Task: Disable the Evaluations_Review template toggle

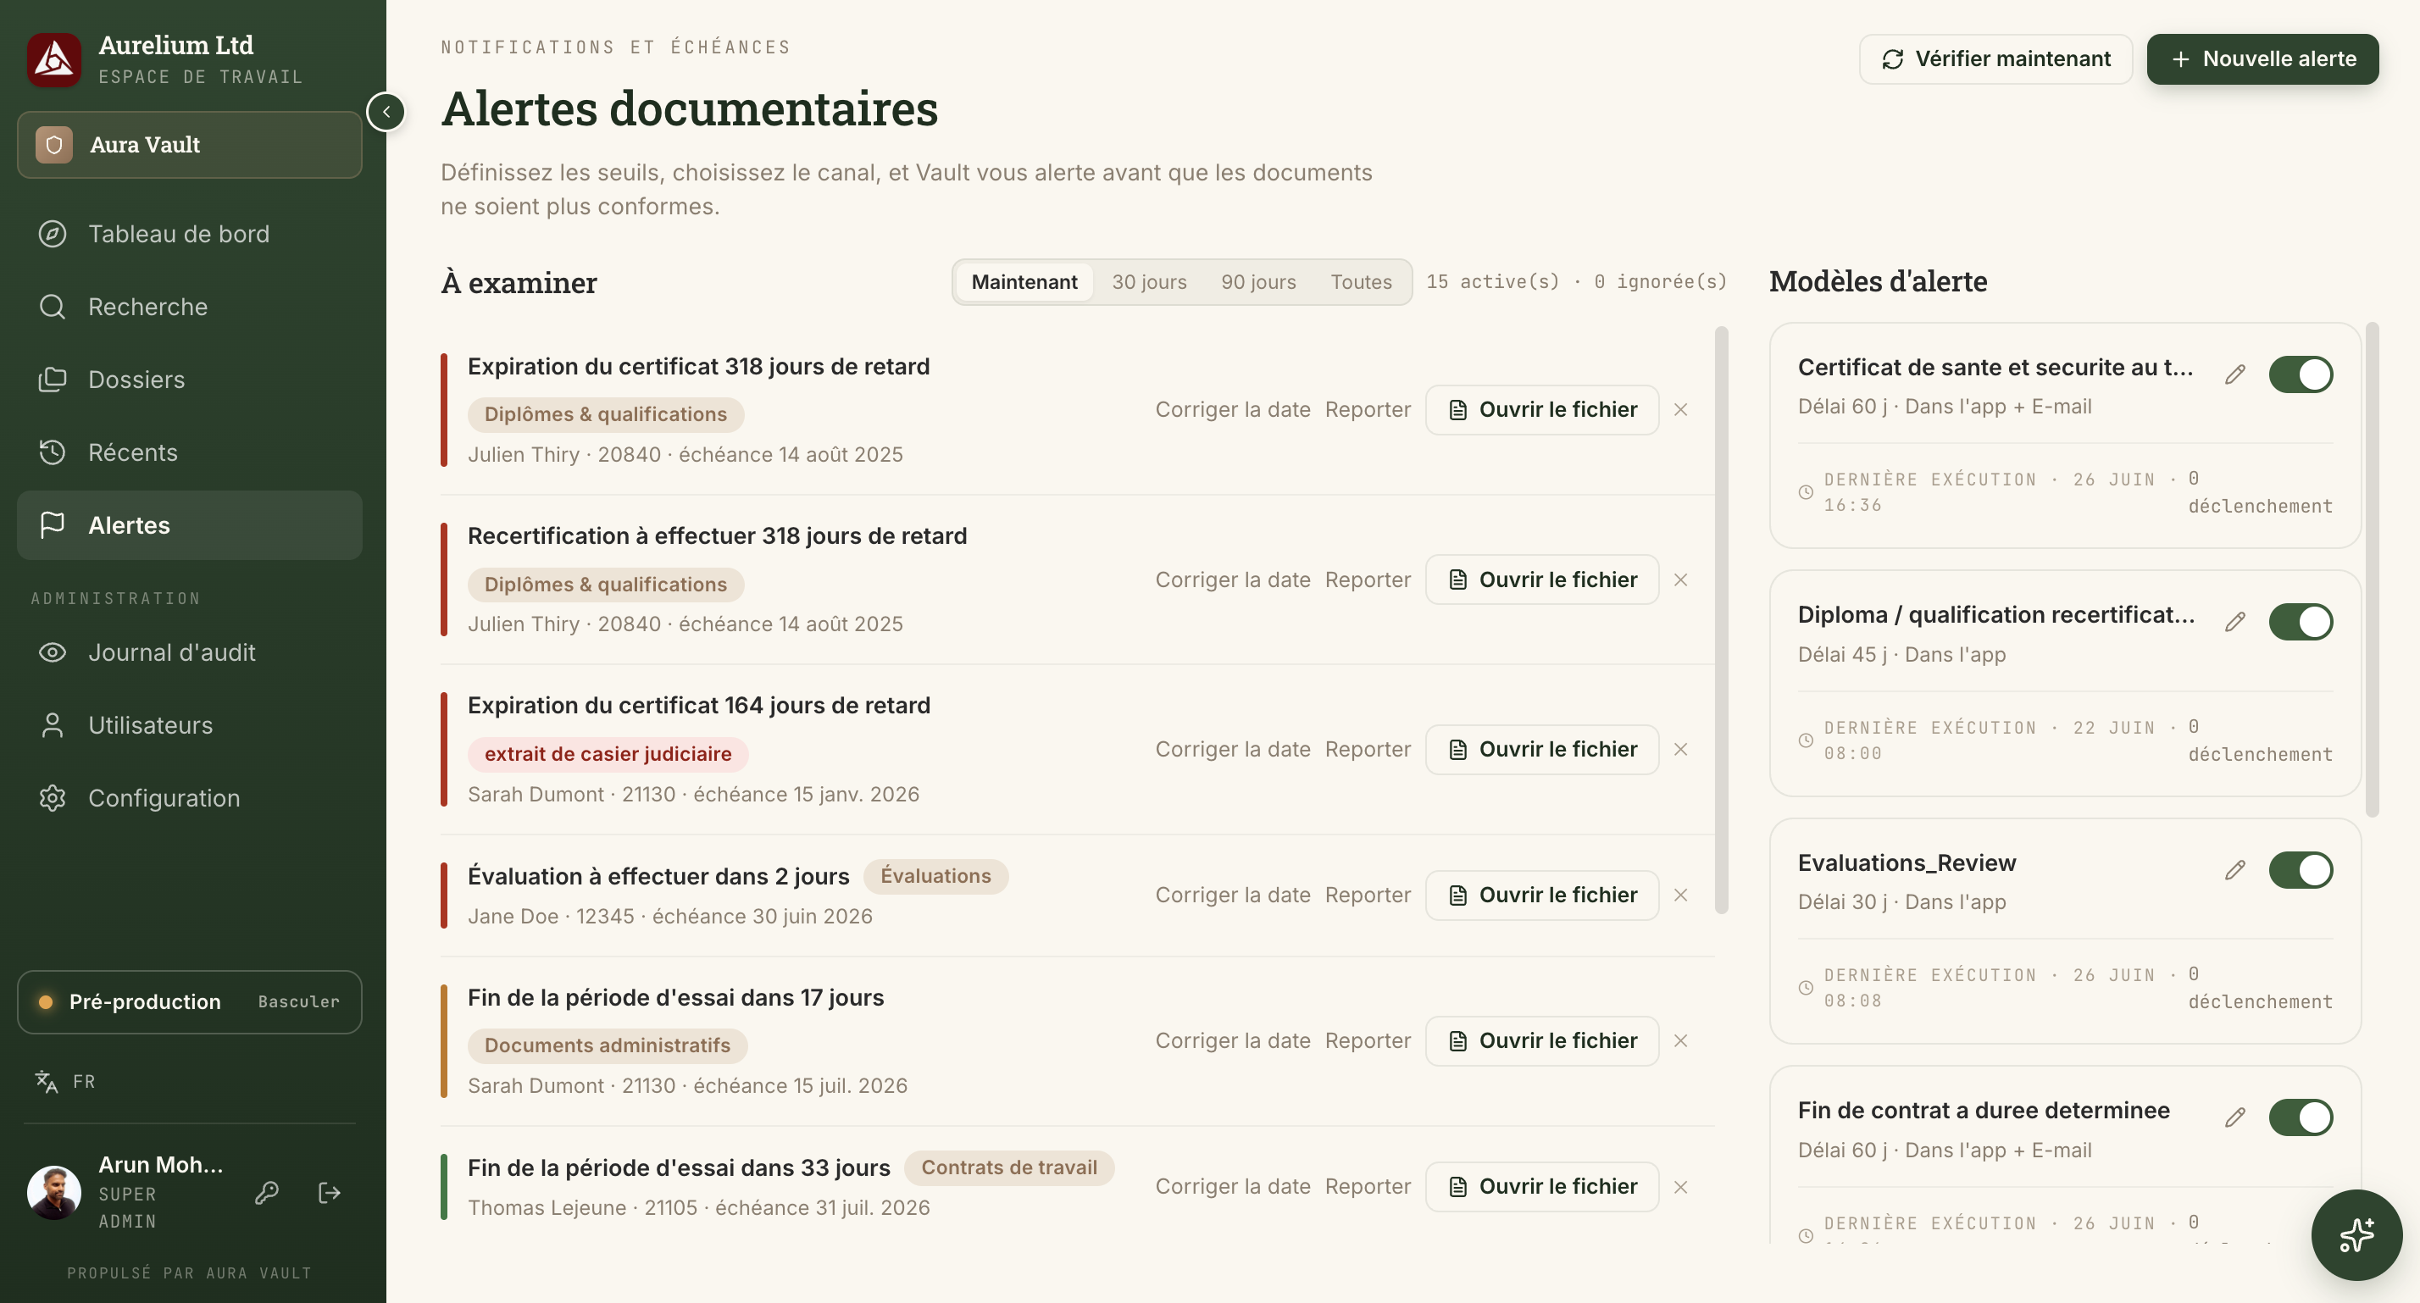Action: tap(2301, 870)
